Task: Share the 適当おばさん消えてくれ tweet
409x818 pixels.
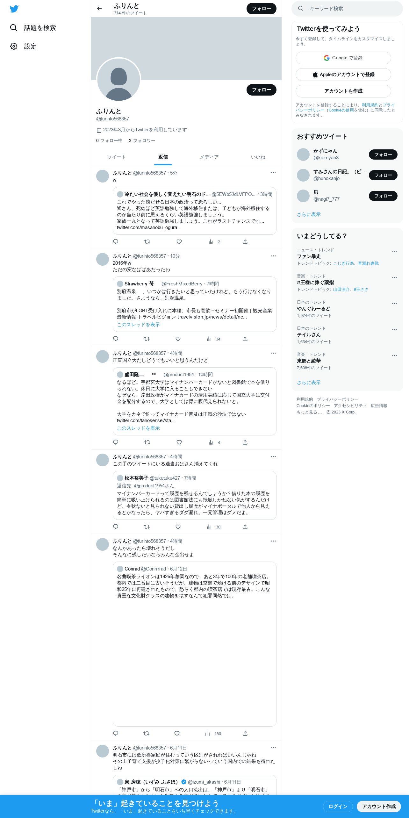Action: [x=245, y=527]
